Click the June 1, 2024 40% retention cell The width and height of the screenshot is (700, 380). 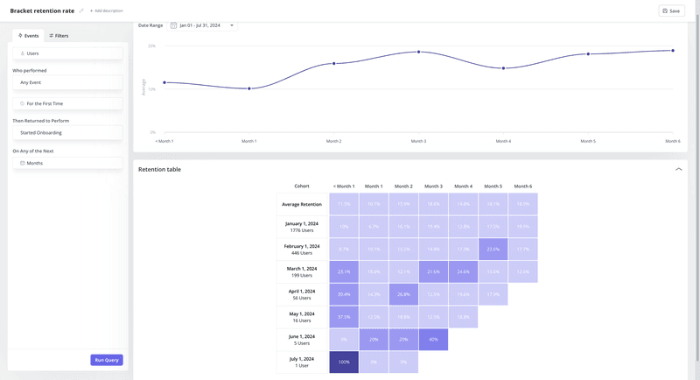433,339
